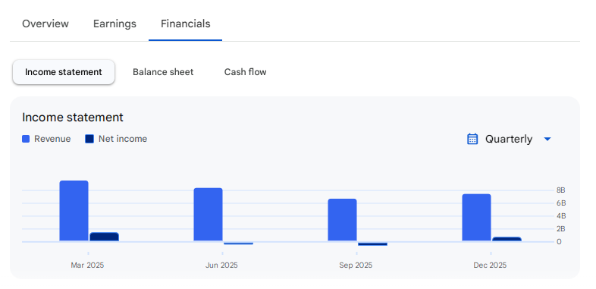Click the Mar 2025 axis label

click(x=87, y=265)
